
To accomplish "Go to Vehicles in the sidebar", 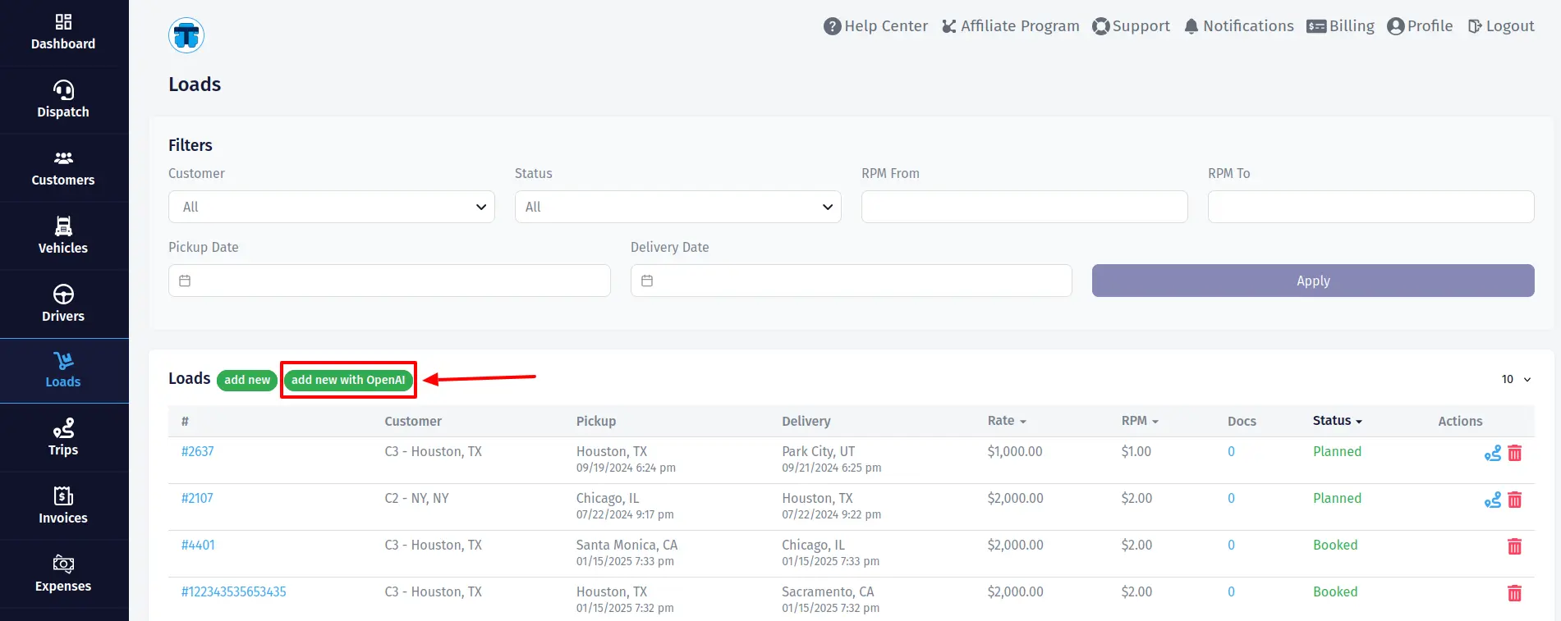I will [63, 235].
